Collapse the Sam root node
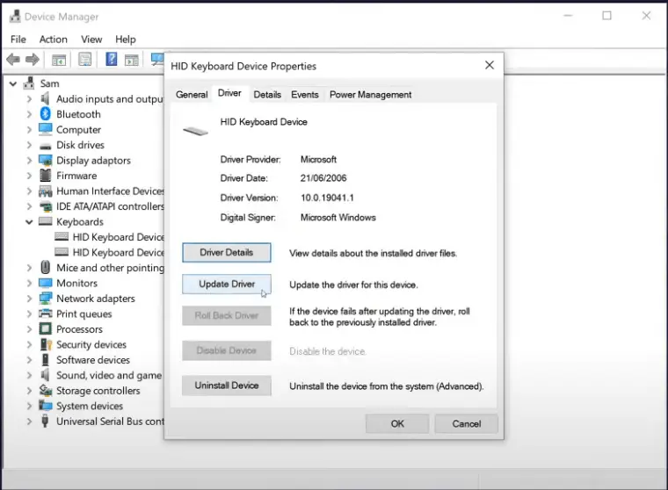The width and height of the screenshot is (668, 490). (x=13, y=84)
